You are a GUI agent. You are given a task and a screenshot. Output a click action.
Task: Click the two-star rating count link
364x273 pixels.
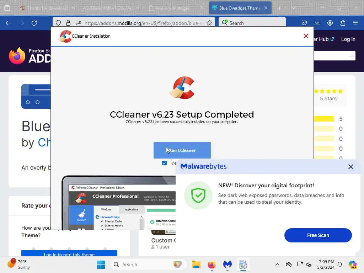(x=341, y=149)
